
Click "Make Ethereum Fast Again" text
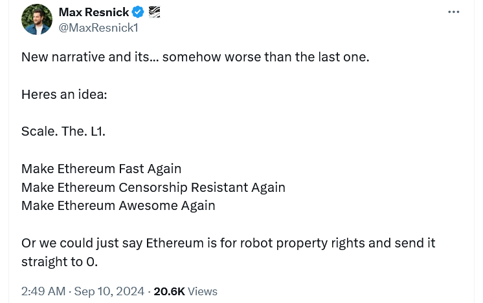pos(101,169)
